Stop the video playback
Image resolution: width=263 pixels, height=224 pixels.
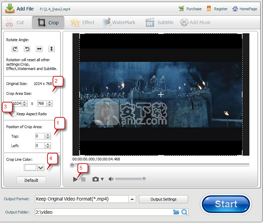coord(83,179)
